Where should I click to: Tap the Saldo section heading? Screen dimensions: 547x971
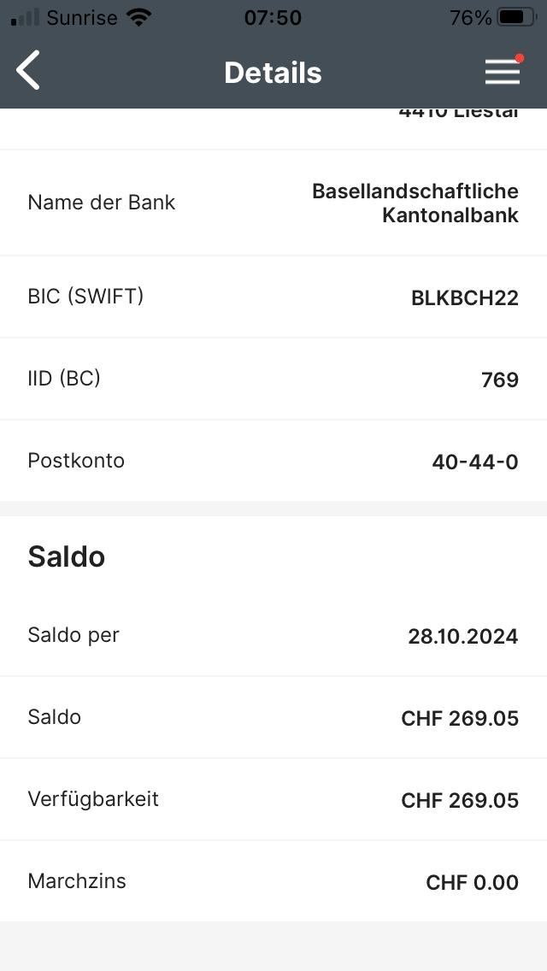click(x=67, y=556)
